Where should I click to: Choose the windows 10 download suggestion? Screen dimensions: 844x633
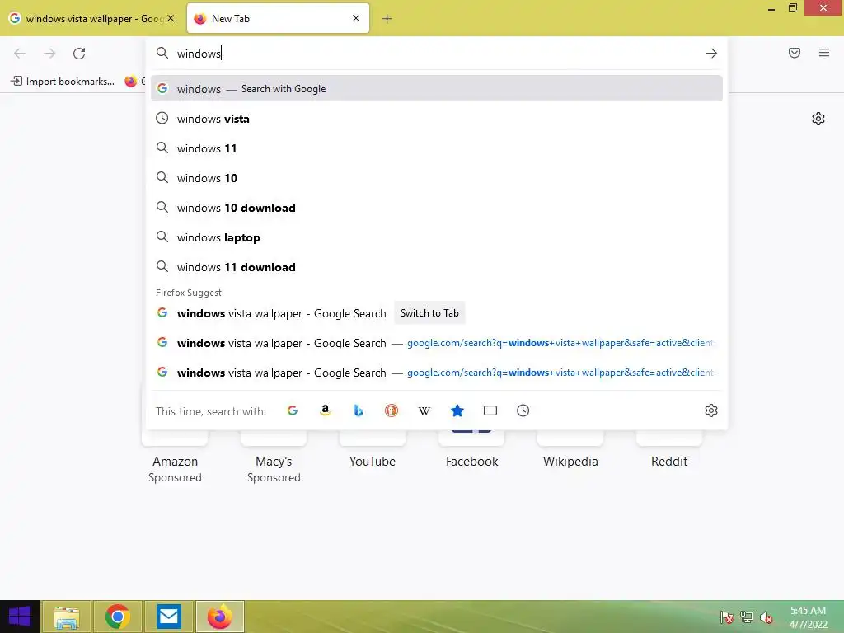437,208
